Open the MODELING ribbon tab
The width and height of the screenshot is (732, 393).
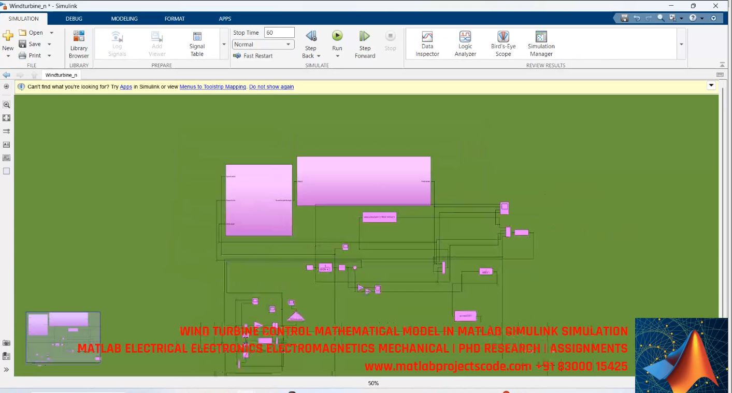coord(124,18)
